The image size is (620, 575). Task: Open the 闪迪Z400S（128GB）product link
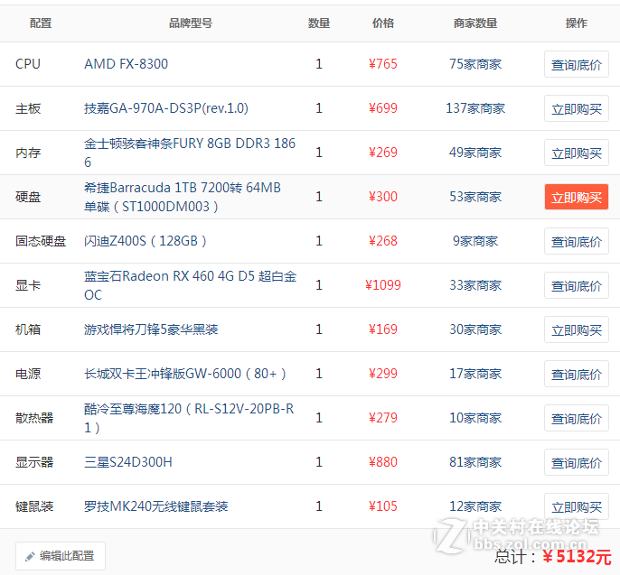(146, 241)
